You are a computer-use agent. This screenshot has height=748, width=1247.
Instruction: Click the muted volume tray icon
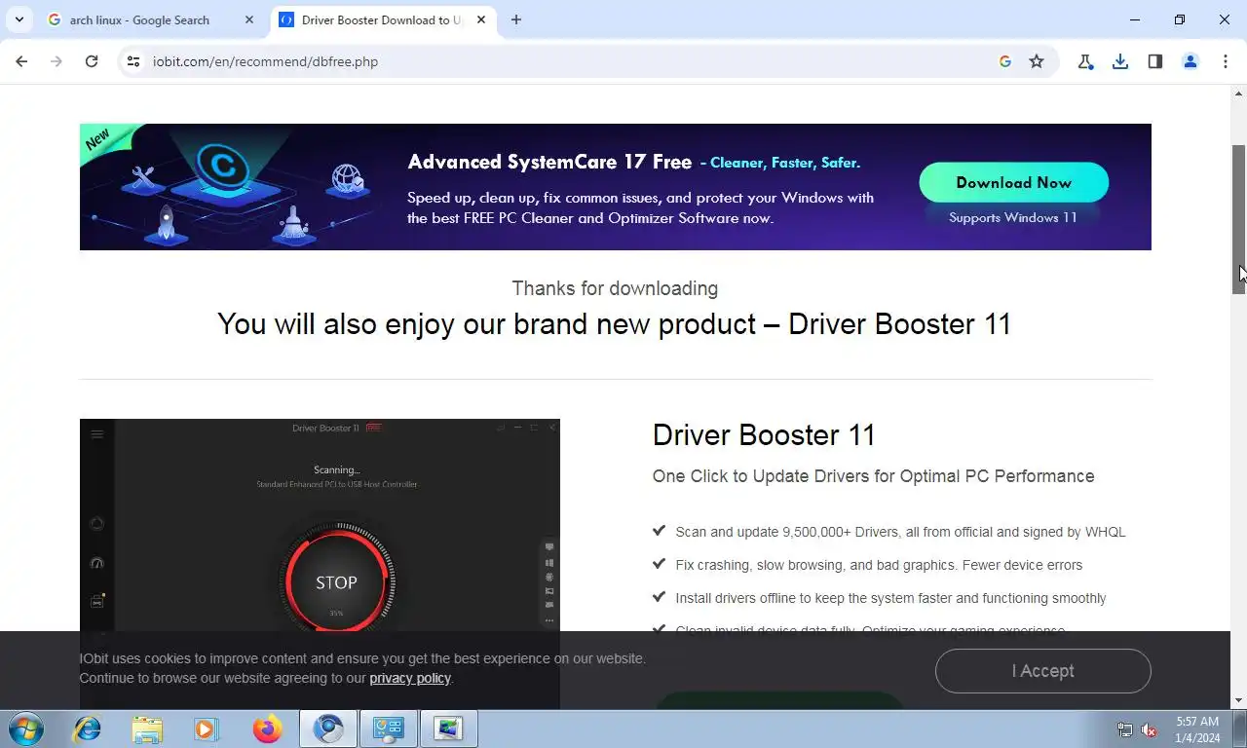pyautogui.click(x=1149, y=729)
